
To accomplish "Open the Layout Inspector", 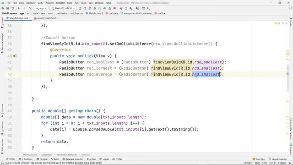I will (278, 159).
